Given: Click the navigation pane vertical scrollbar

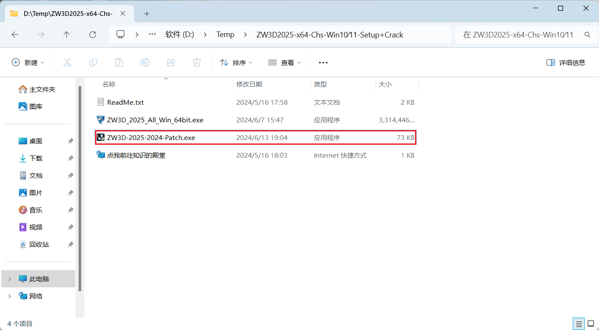Looking at the screenshot, I should click(x=80, y=188).
